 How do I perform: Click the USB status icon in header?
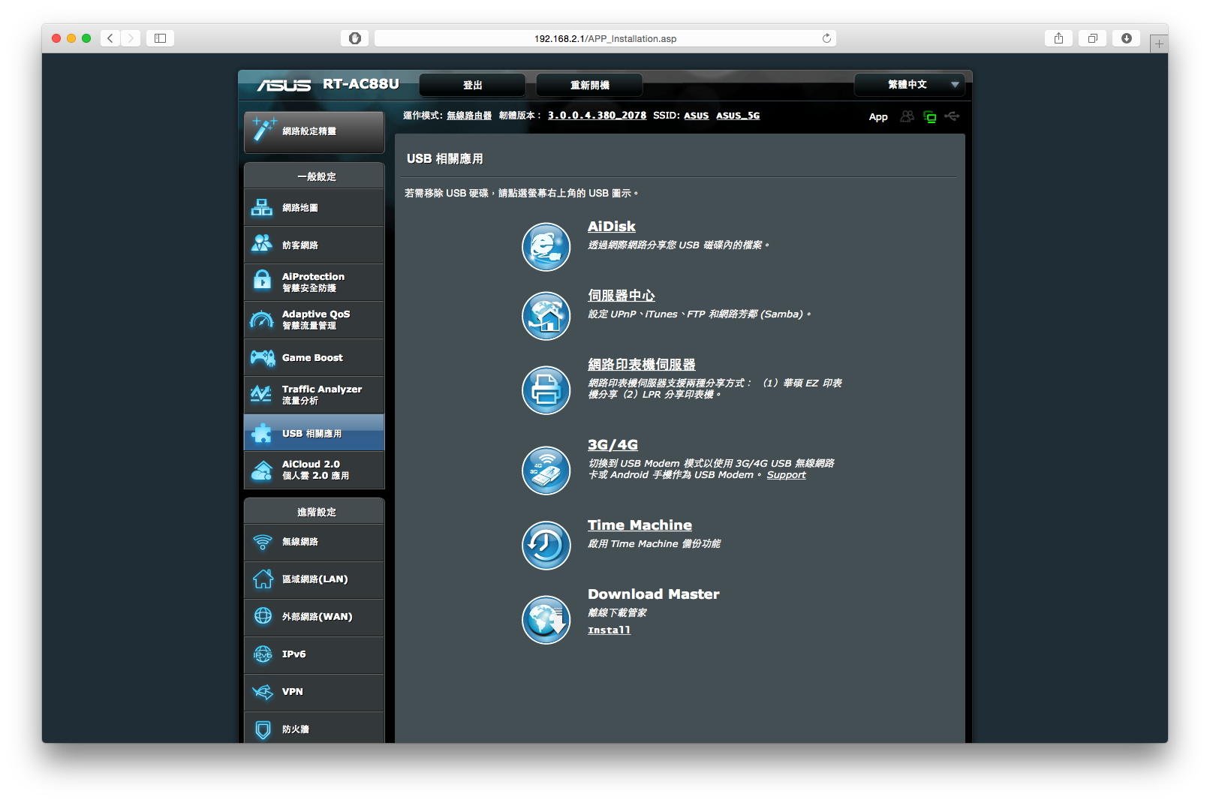[x=952, y=116]
